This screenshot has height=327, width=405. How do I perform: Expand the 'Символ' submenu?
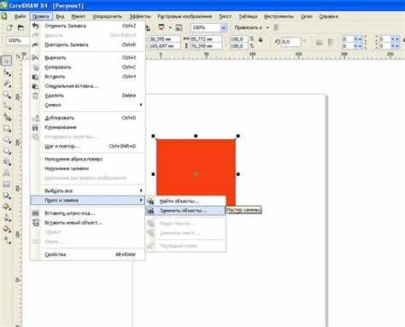point(88,105)
